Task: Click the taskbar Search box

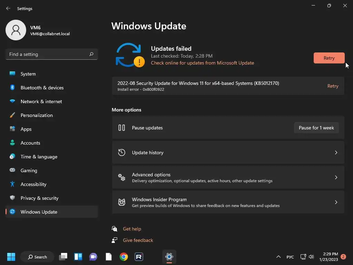Action: tap(37, 257)
